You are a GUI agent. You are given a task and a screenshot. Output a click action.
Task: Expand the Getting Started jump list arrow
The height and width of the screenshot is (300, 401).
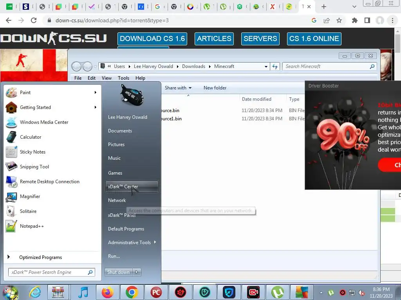(96, 107)
